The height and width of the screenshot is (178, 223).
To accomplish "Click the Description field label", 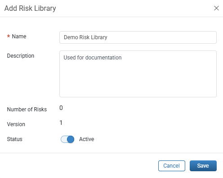I will pos(21,56).
